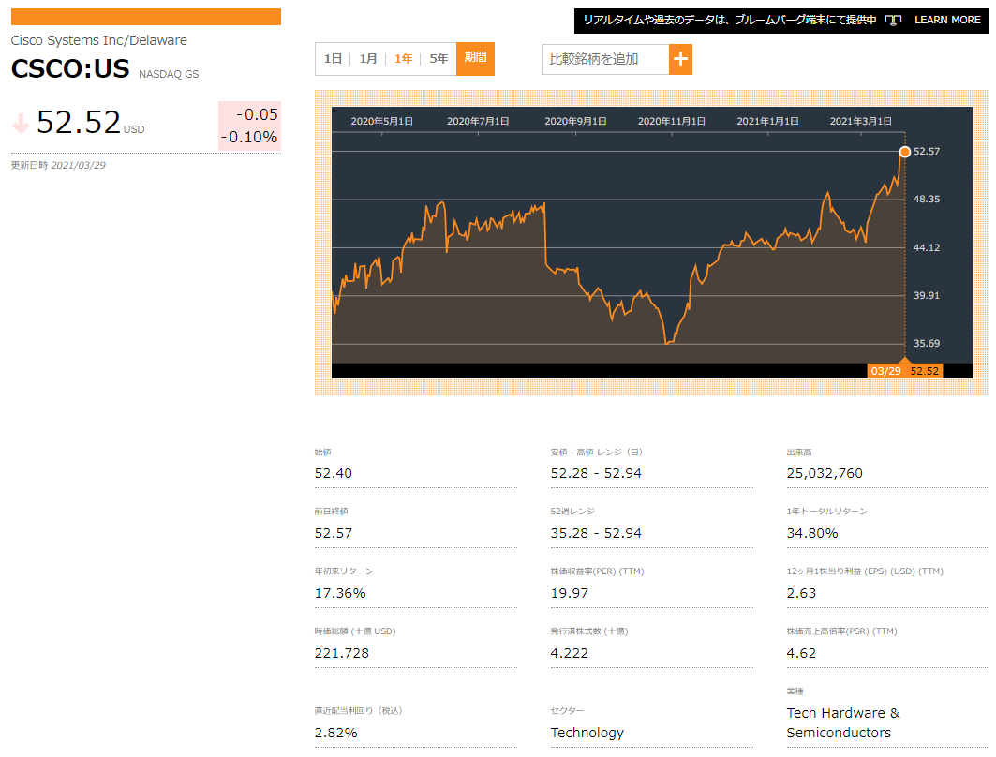996x757 pixels.
Task: Click the 03/29 52.52 chart tooltip
Action: coord(904,371)
